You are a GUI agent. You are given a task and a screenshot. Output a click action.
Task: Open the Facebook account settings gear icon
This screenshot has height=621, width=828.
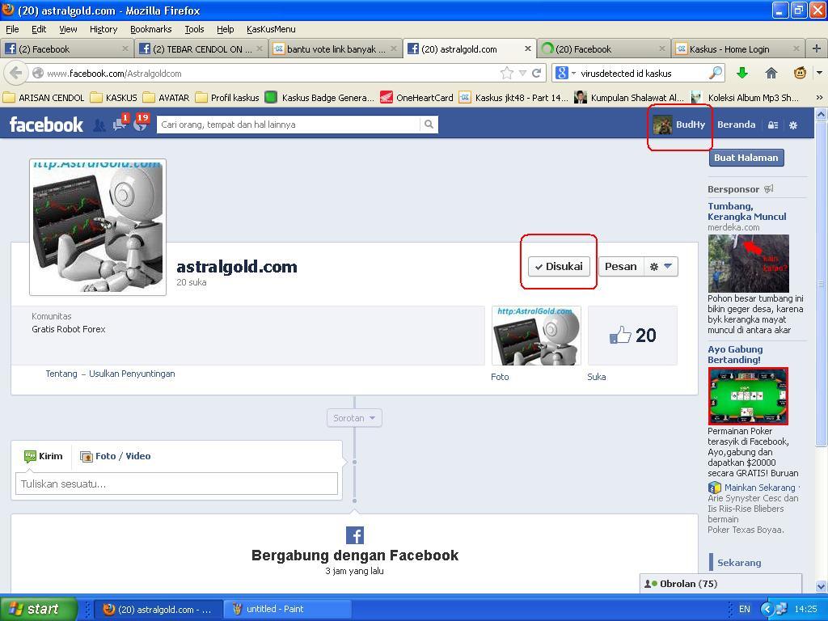[792, 126]
